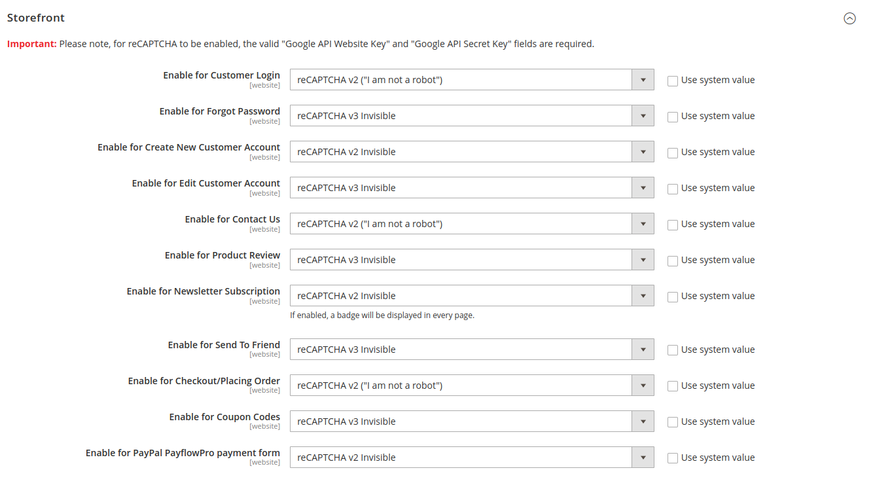873x485 pixels.
Task: Click the Enable for Checkout/Placing Order label
Action: pos(204,381)
